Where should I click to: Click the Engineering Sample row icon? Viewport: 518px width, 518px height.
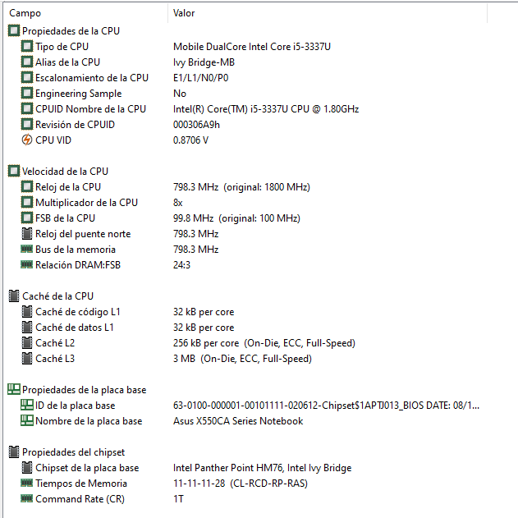[x=27, y=93]
